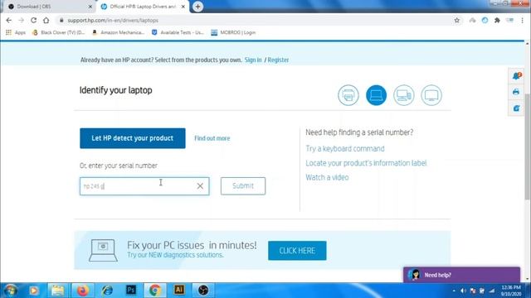Open the Apps bookmarks shortcut
Viewport: 531px width, 298px height.
[x=16, y=32]
